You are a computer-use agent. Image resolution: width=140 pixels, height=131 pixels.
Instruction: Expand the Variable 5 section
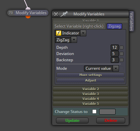click(91, 104)
